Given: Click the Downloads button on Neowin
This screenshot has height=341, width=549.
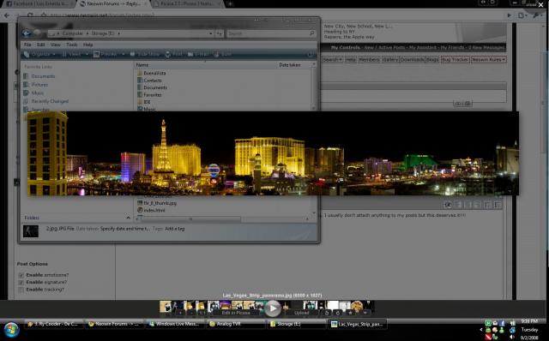Looking at the screenshot, I should (x=412, y=59).
